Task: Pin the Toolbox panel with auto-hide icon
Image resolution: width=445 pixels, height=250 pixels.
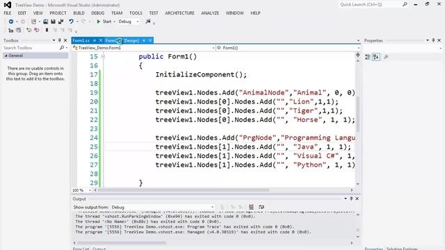Action: click(60, 40)
